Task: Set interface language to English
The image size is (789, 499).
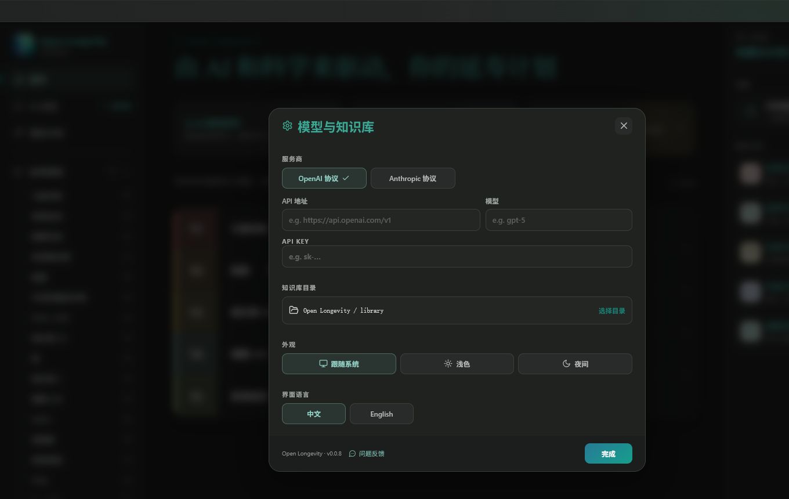Action: tap(382, 414)
